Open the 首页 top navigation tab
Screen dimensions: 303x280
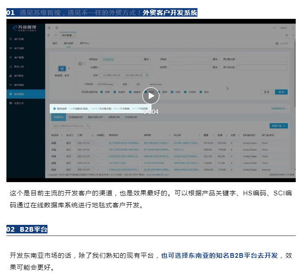point(55,43)
